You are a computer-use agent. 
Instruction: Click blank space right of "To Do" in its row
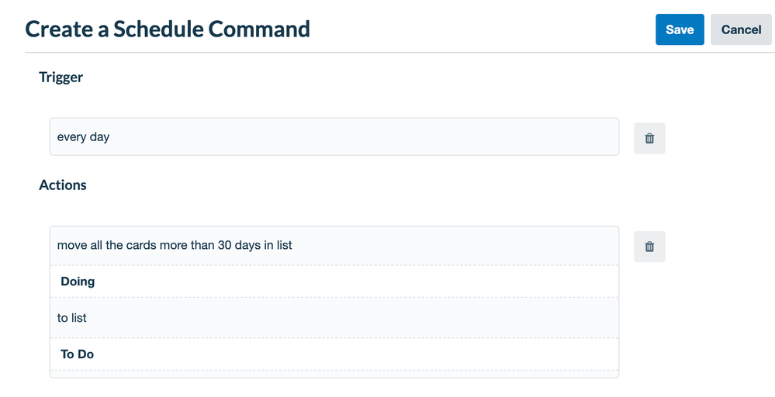(356, 354)
